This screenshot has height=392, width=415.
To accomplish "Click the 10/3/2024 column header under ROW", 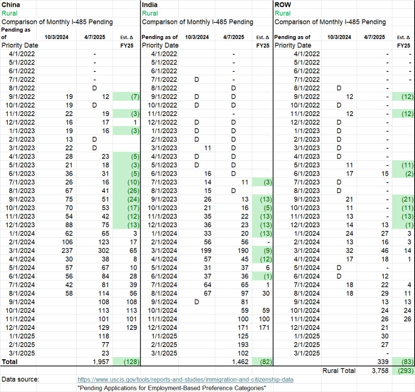I will tap(340, 37).
